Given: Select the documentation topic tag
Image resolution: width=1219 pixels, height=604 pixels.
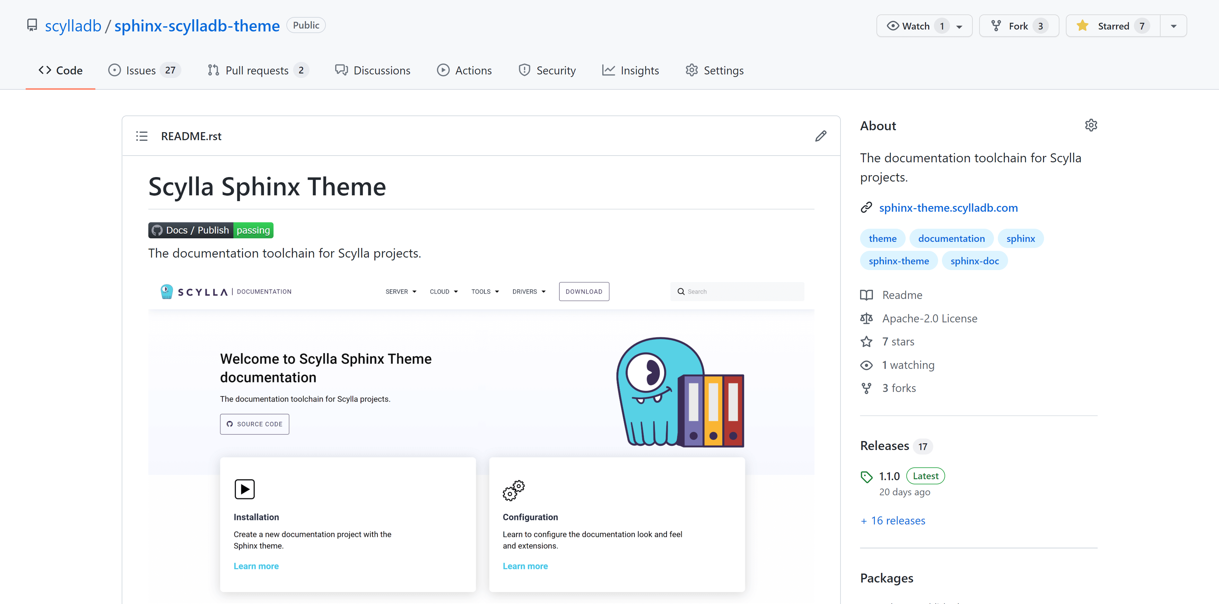Looking at the screenshot, I should coord(951,238).
